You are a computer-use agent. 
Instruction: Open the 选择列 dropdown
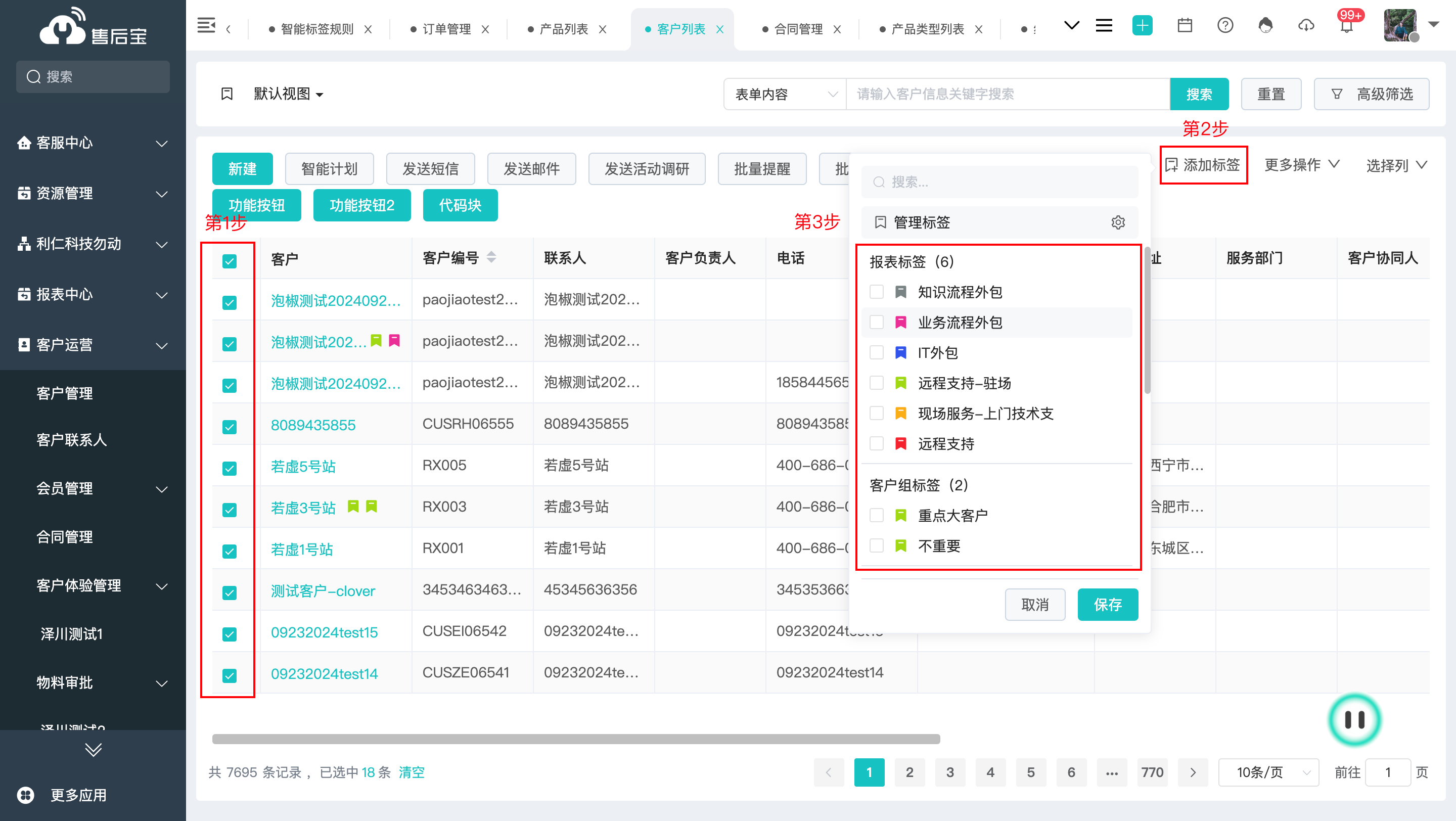point(1397,165)
